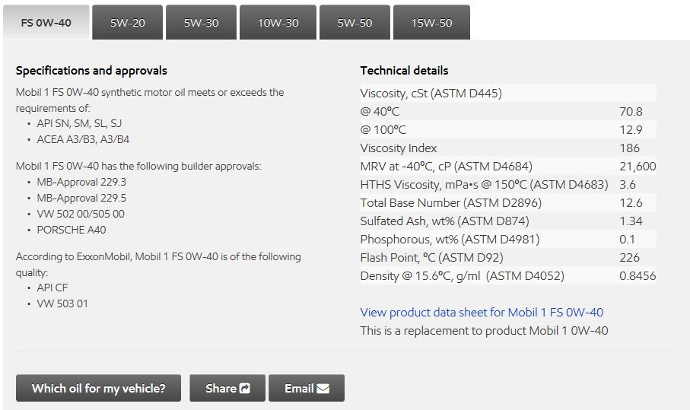The height and width of the screenshot is (410, 690).
Task: Click the Email button label
Action: point(299,388)
